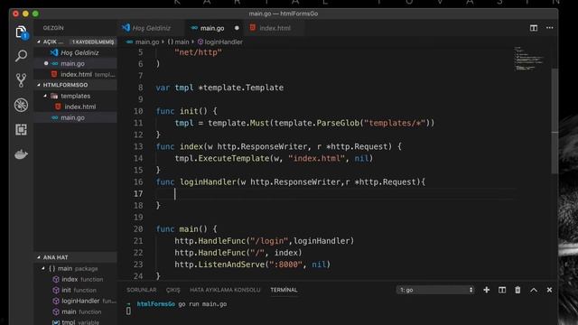Open Source Control view icon
The width and height of the screenshot is (578, 325).
pos(21,80)
